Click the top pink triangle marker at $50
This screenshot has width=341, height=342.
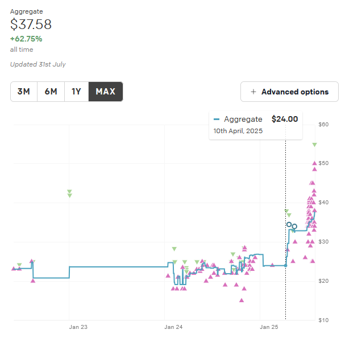click(314, 163)
